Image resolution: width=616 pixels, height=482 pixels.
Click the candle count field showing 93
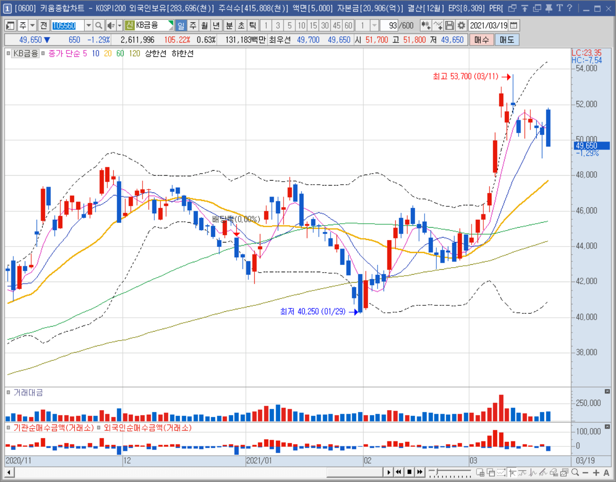389,25
